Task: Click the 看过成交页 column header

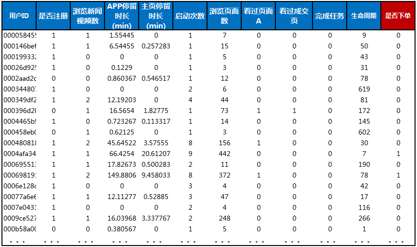Action: pyautogui.click(x=294, y=16)
